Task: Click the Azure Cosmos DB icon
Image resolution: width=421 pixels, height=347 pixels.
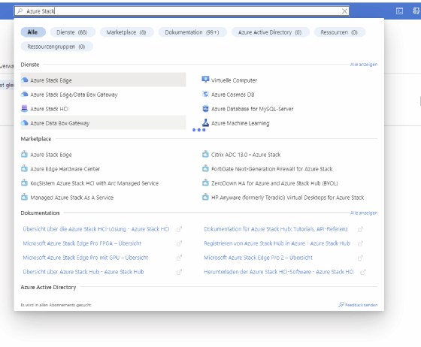Action: [x=205, y=94]
